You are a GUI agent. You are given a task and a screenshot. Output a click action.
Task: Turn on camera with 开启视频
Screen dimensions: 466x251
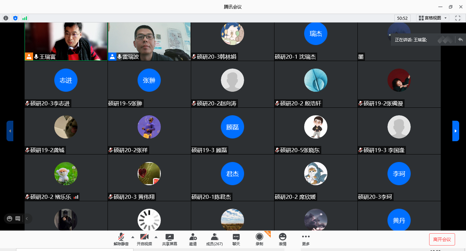coord(144,239)
